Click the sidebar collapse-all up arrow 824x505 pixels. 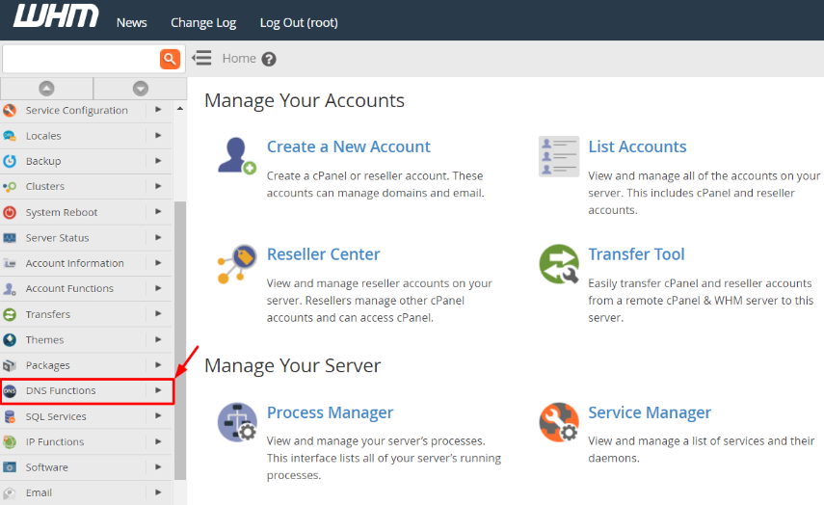tap(46, 89)
